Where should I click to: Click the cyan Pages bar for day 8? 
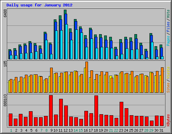pyautogui.click(x=46, y=50)
